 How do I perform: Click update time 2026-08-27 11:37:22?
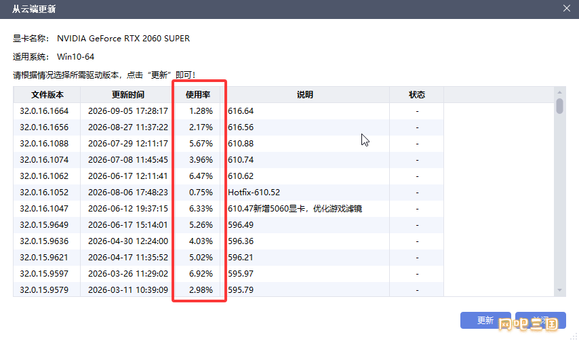click(x=127, y=127)
